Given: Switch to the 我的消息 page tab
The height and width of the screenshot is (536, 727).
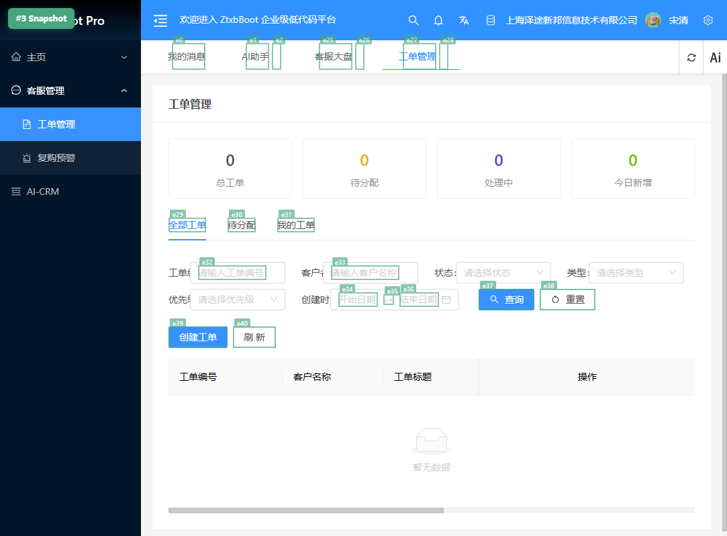Looking at the screenshot, I should click(x=186, y=56).
